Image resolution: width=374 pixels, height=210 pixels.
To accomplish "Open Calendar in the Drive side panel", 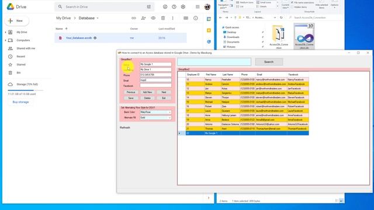I will point(209,19).
